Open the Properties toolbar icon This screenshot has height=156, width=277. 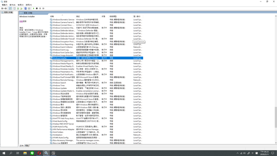pyautogui.click(x=15, y=8)
